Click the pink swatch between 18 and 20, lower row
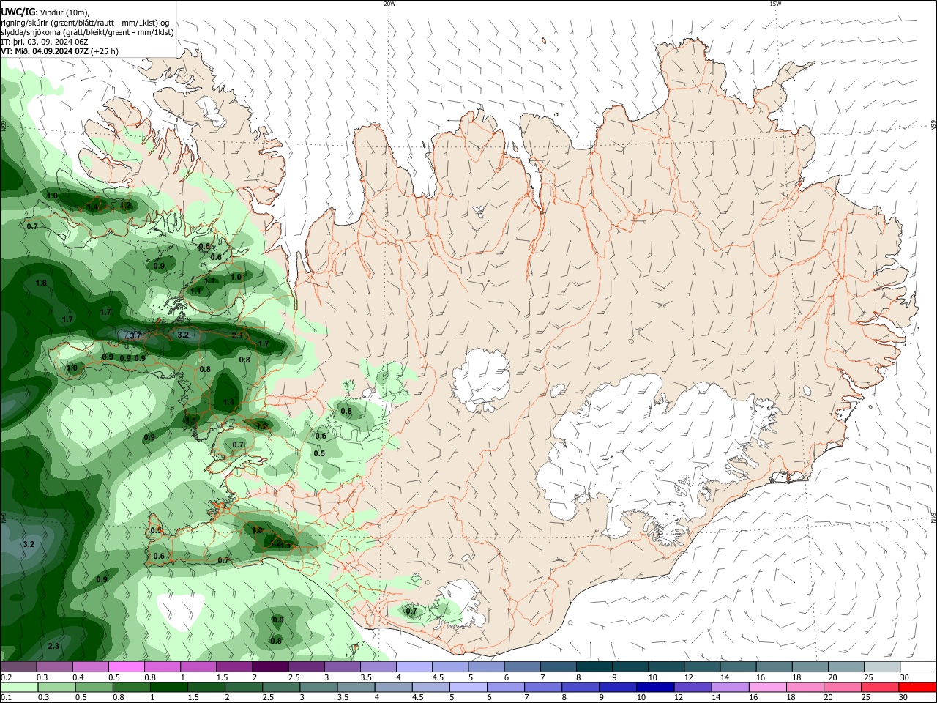937x703 pixels. coord(804,687)
